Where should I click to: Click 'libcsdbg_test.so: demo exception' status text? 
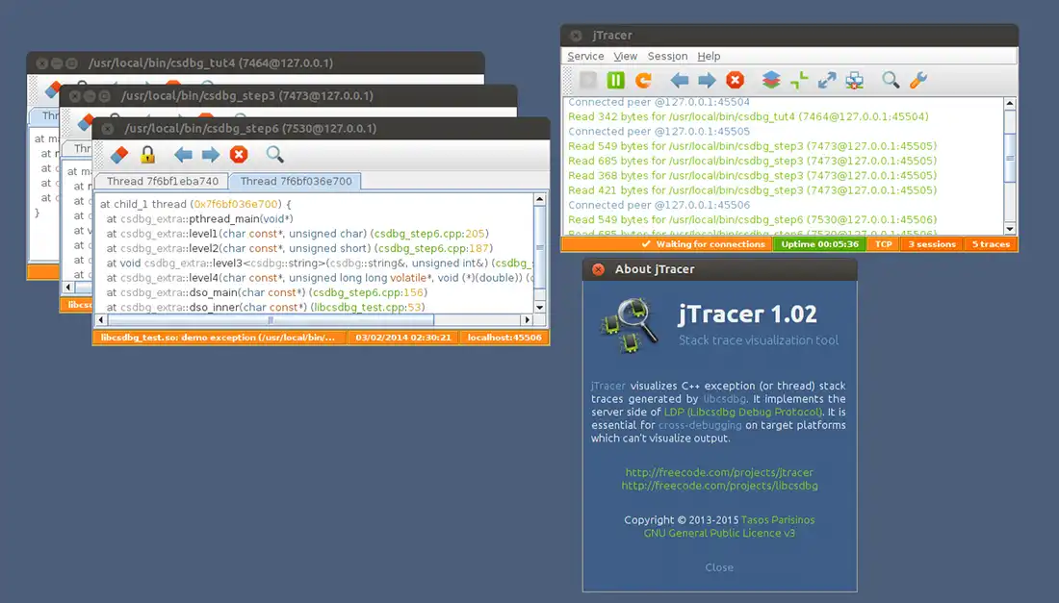click(218, 338)
